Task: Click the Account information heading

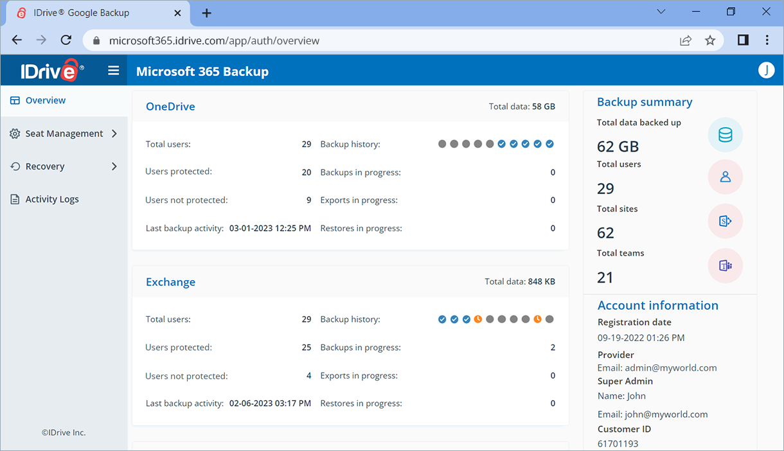Action: (x=658, y=306)
